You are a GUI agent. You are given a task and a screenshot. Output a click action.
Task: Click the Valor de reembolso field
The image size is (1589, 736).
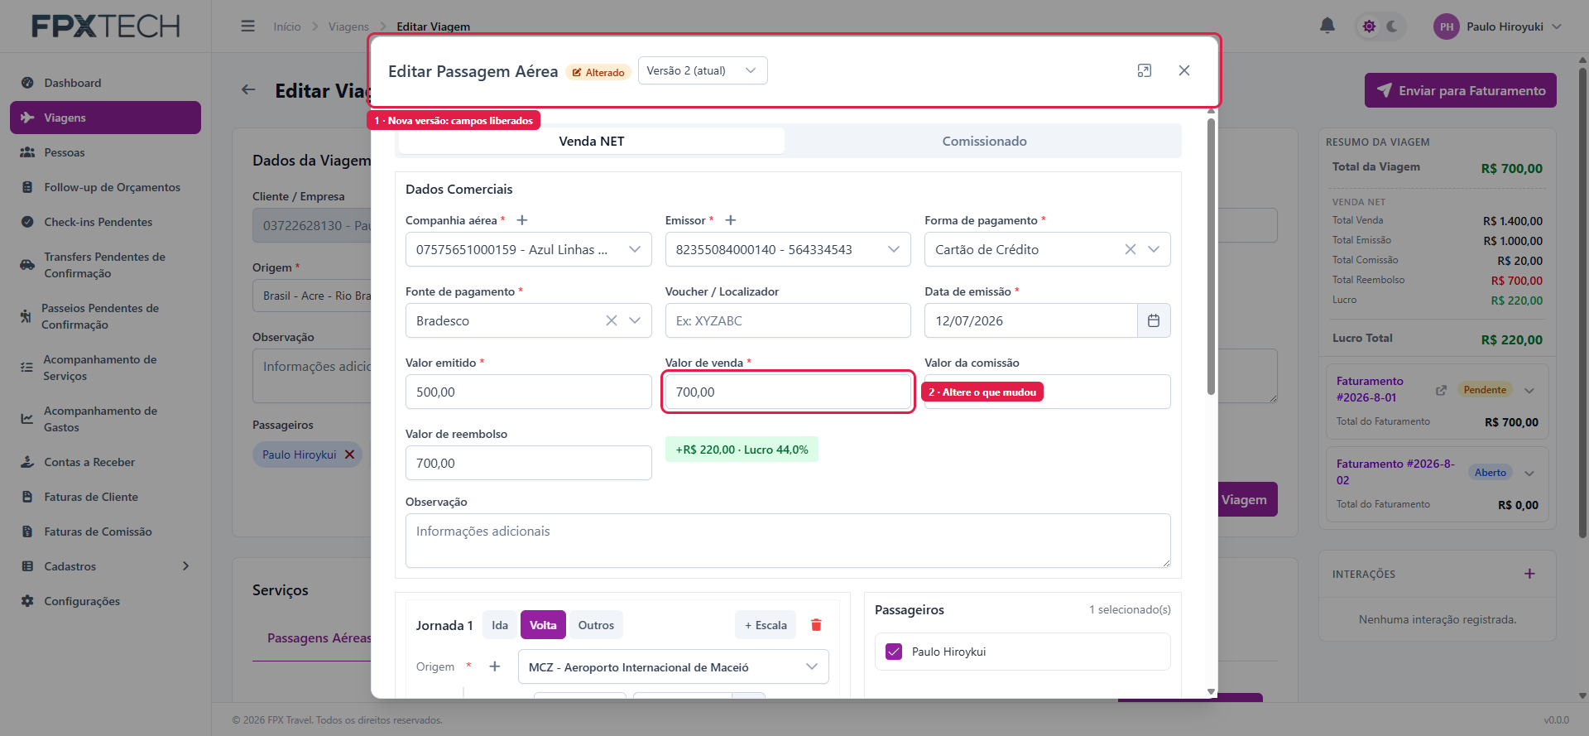pos(529,463)
